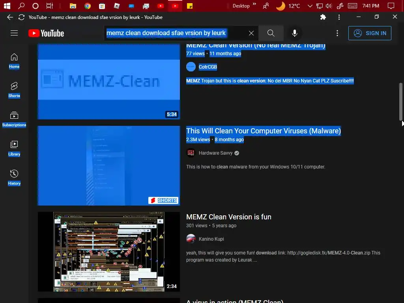This screenshot has height=303, width=404.
Task: Open Hardware Savvy channel avatar
Action: point(191,153)
